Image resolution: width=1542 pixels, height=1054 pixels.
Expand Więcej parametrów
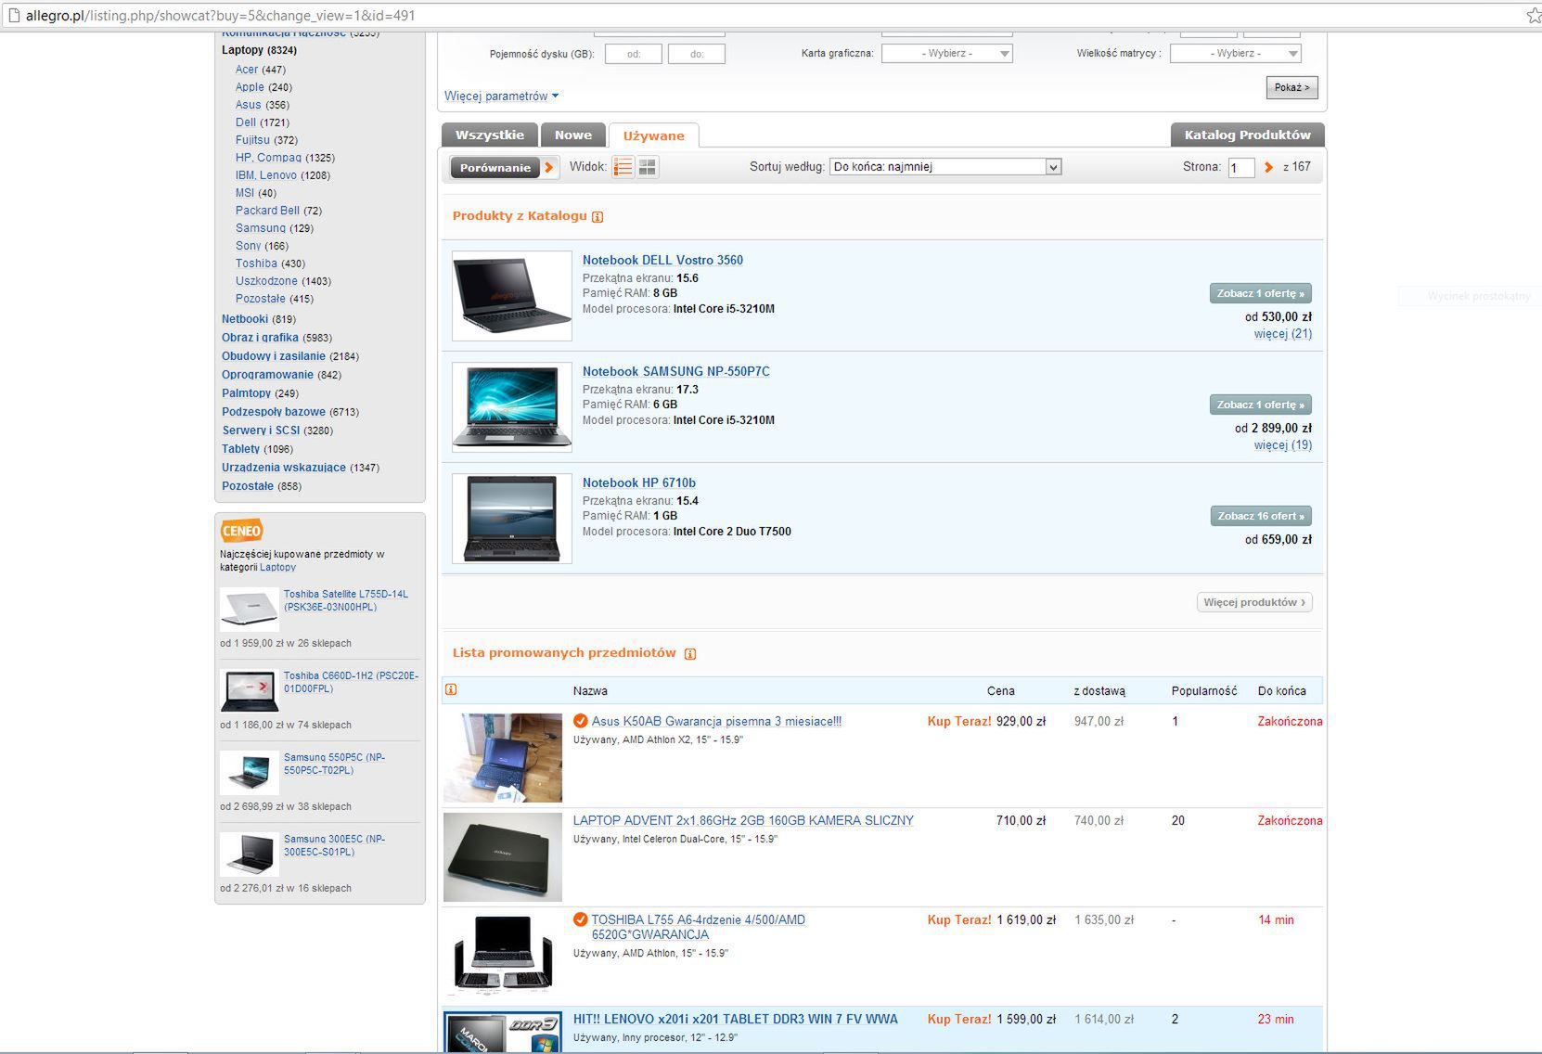(x=501, y=96)
